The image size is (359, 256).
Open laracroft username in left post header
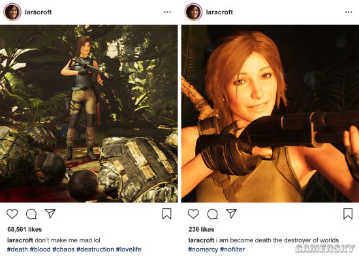coord(39,12)
